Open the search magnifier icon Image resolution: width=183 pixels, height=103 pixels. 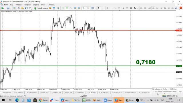click(176, 8)
